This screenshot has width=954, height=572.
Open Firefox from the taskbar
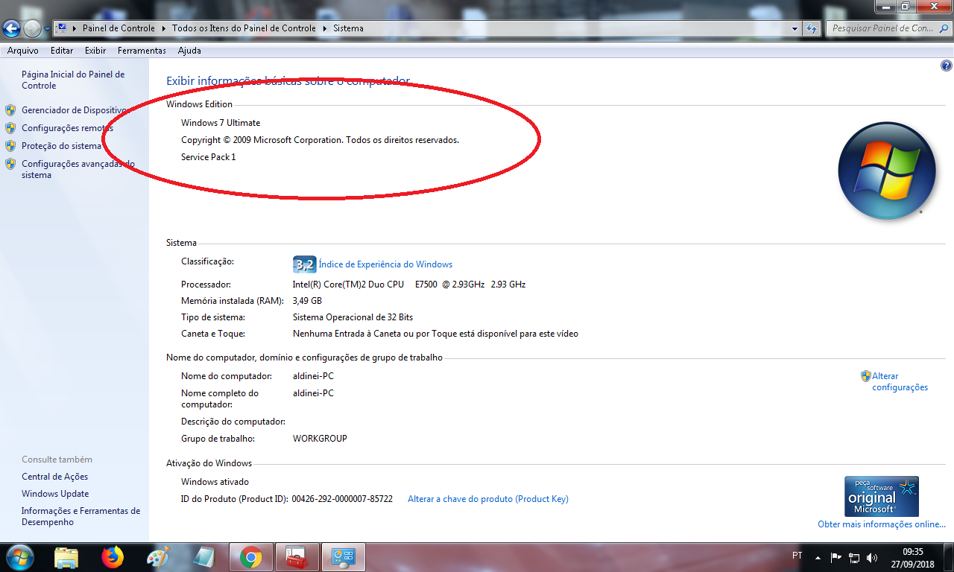tap(112, 557)
